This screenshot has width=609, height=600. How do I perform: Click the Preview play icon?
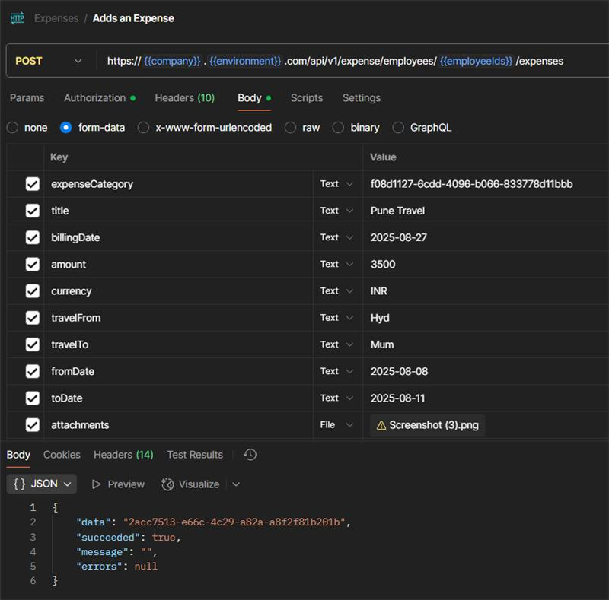pos(97,484)
